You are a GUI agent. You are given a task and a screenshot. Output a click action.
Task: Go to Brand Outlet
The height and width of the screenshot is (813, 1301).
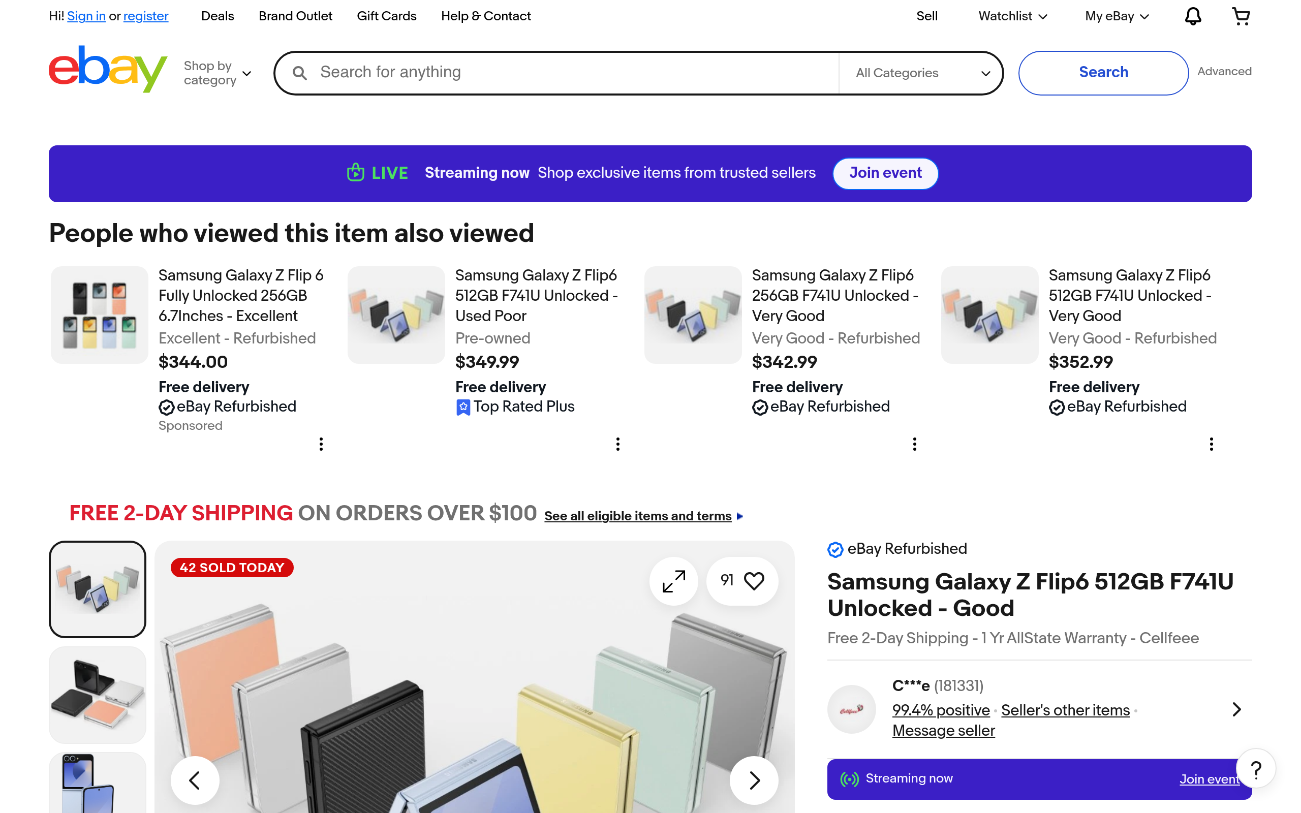295,17
